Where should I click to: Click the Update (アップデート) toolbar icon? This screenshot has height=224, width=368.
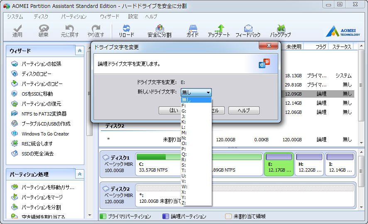point(219,31)
